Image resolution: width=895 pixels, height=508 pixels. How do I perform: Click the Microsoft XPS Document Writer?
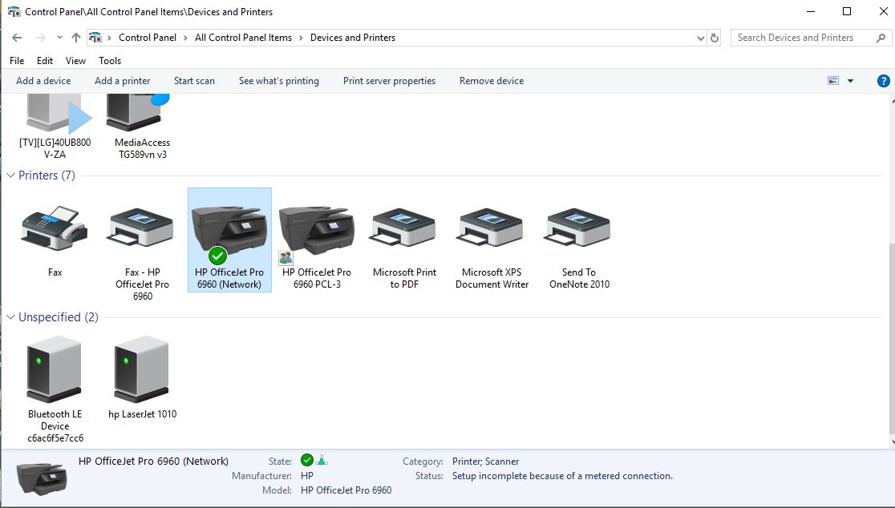[x=490, y=228]
